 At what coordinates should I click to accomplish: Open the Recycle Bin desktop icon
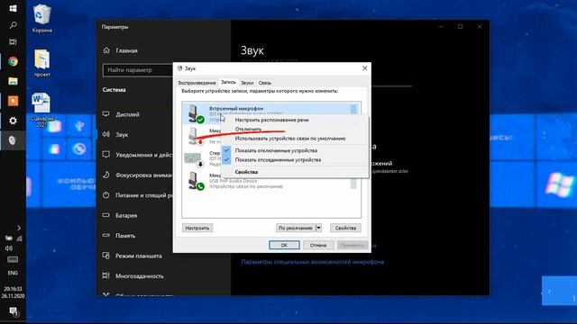click(42, 18)
